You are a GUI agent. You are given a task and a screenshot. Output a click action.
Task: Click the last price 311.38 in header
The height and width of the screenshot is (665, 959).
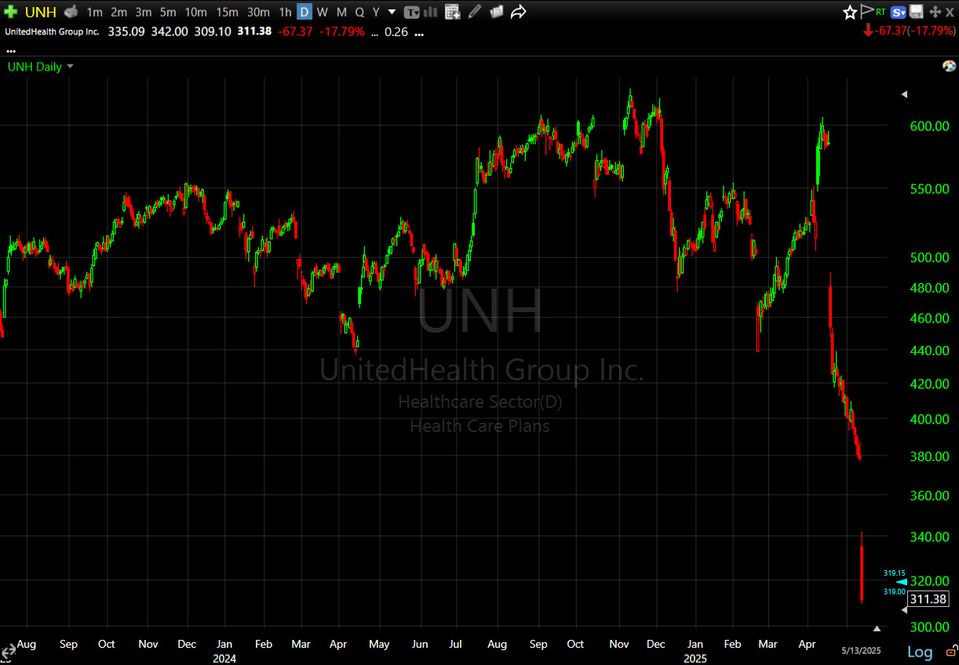(253, 32)
